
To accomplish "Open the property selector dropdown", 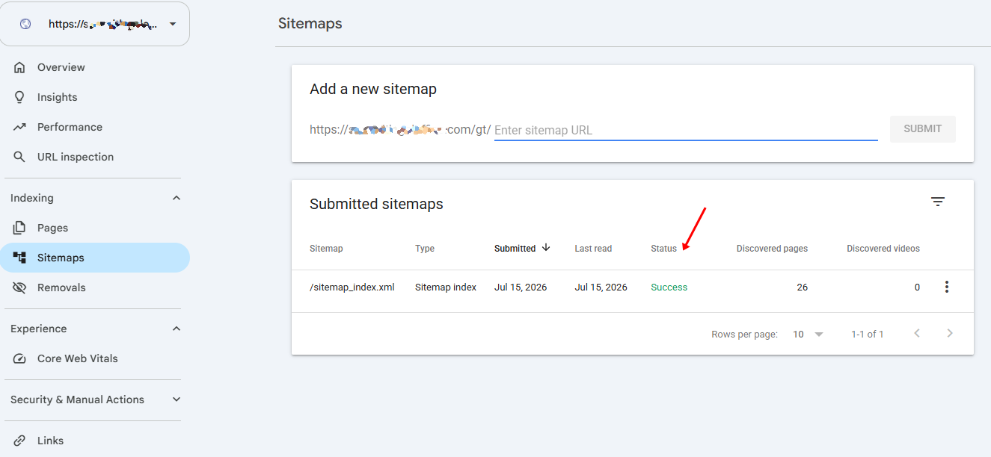I will pyautogui.click(x=94, y=24).
